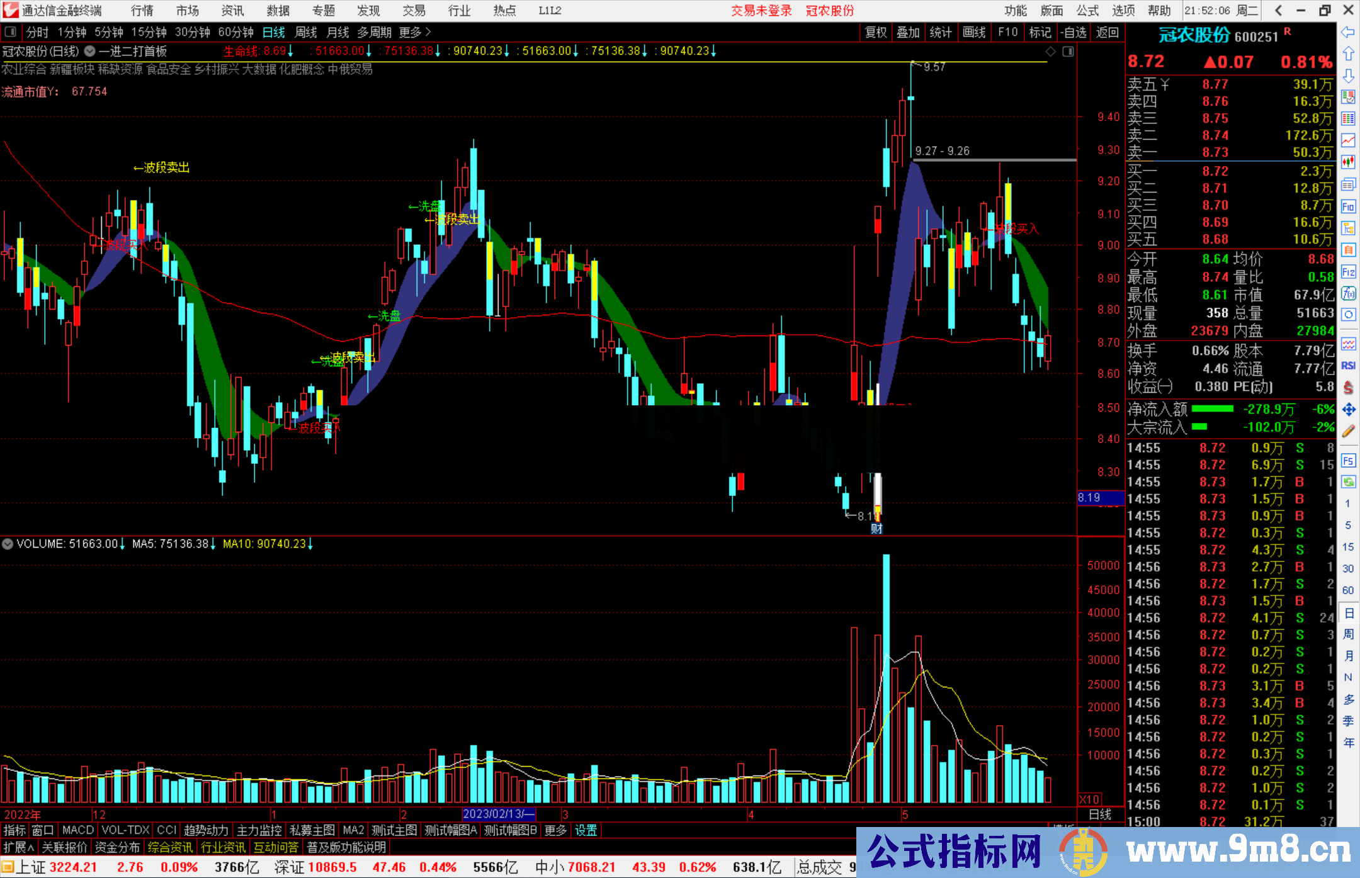Click the diamond icon at chart top right
The image size is (1360, 878).
[1050, 52]
